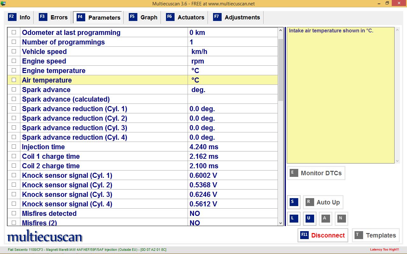Check Knock sensor signal (Cyl. 4) box
Screen dimensions: 407x254
coord(14,204)
